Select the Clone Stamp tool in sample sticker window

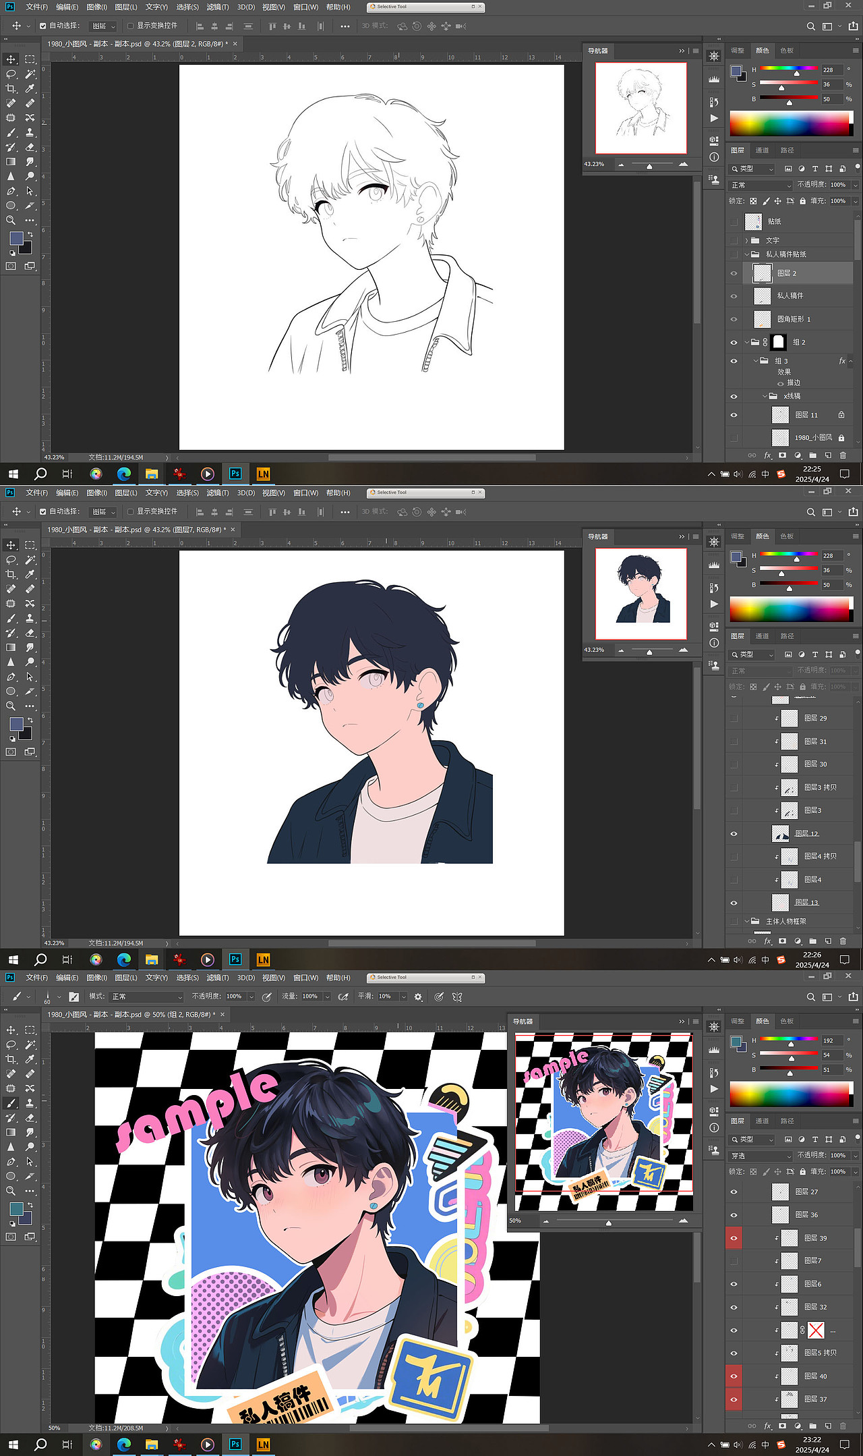30,1103
